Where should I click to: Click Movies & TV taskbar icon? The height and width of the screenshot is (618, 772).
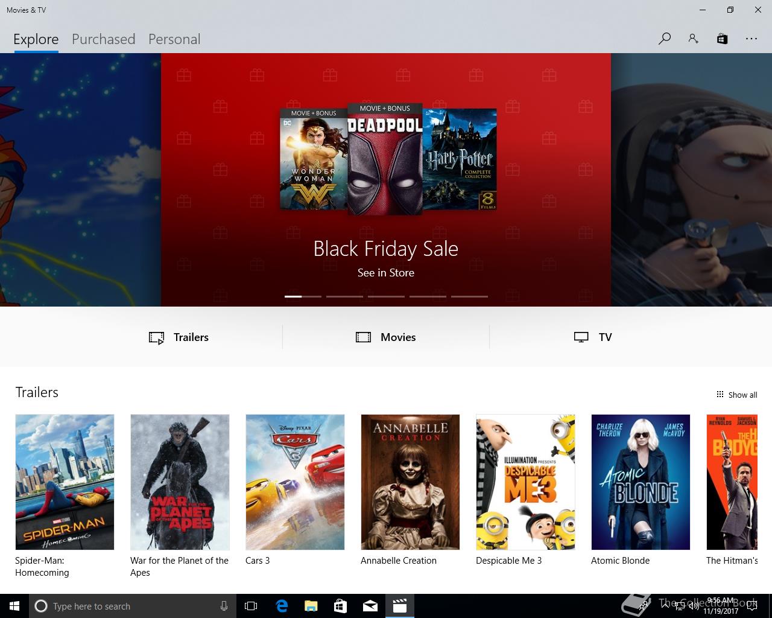click(399, 606)
